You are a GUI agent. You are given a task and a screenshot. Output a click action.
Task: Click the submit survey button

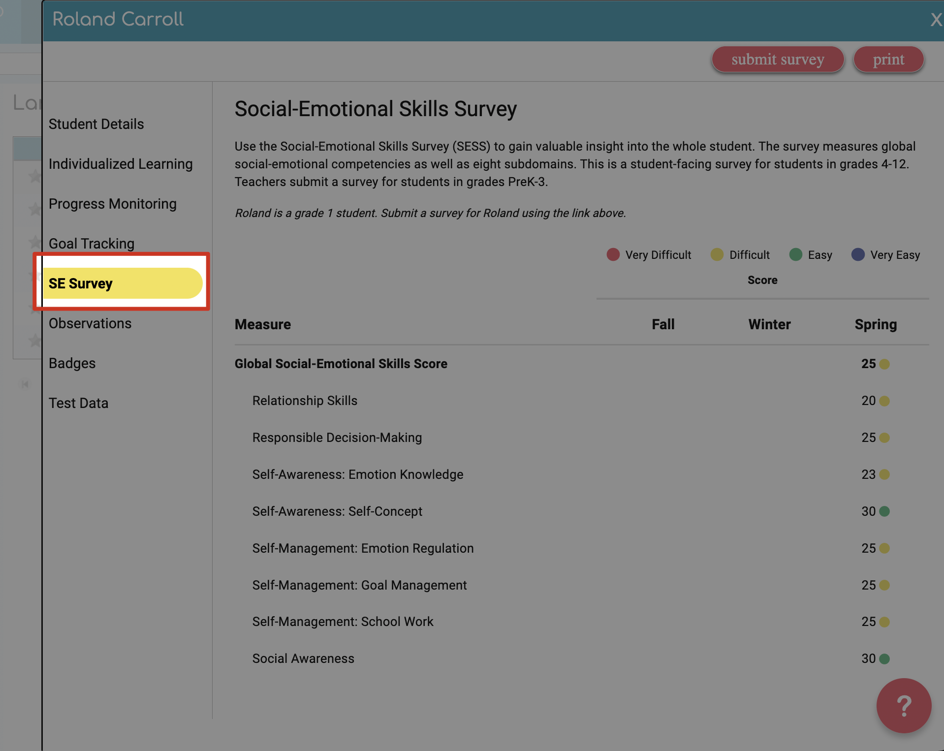pos(777,59)
